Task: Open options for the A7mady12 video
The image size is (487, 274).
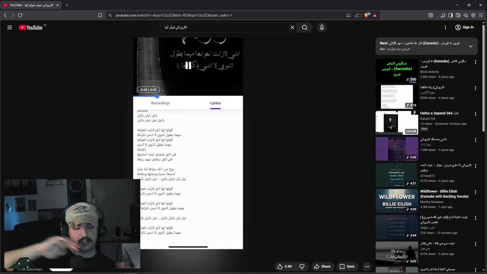Action: pyautogui.click(x=475, y=166)
